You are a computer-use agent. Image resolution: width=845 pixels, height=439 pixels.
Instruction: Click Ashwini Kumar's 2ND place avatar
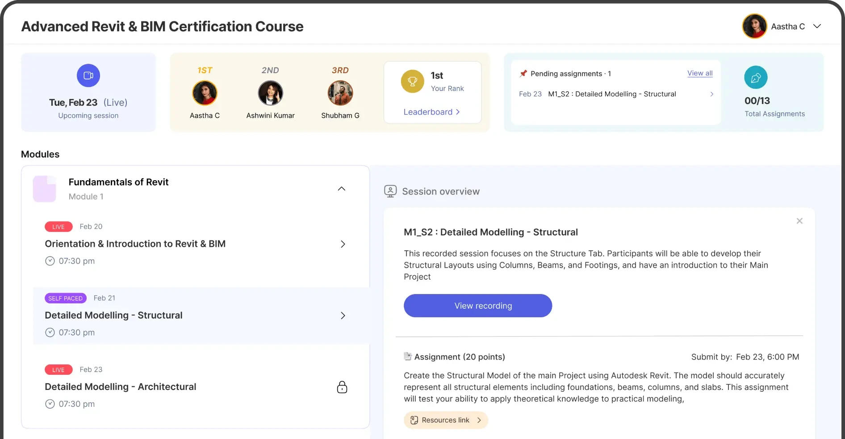(x=270, y=93)
